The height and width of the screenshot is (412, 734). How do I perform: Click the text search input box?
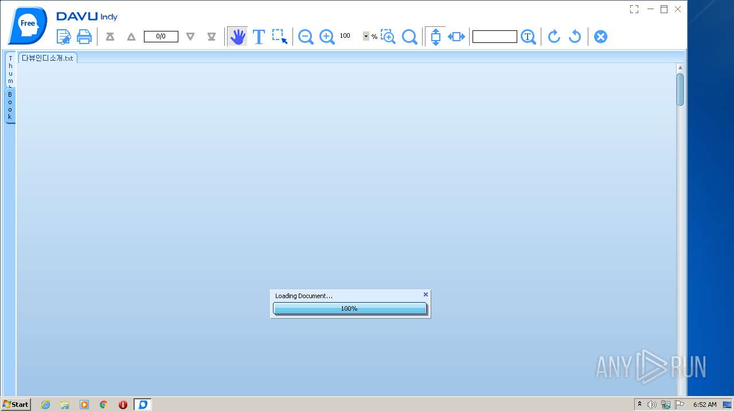[x=495, y=37]
